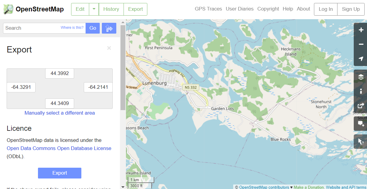Close the Export sidebar panel
The image size is (367, 189).
(x=109, y=48)
